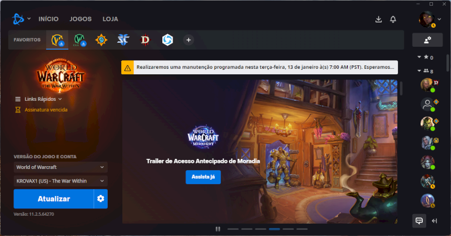Click the Assista Já button
The height and width of the screenshot is (236, 451).
point(203,177)
